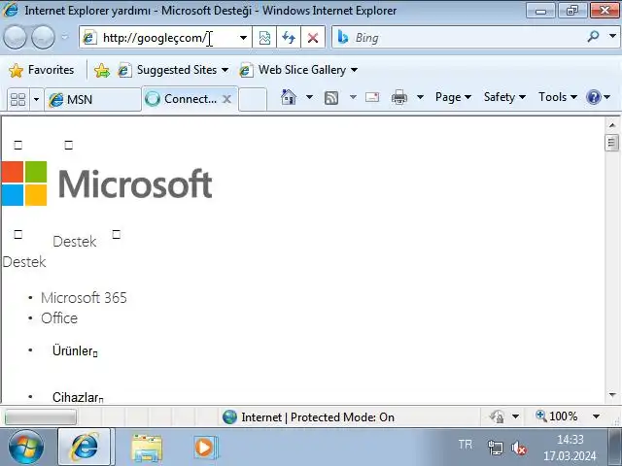Open the Windows Start orb

tap(26, 447)
